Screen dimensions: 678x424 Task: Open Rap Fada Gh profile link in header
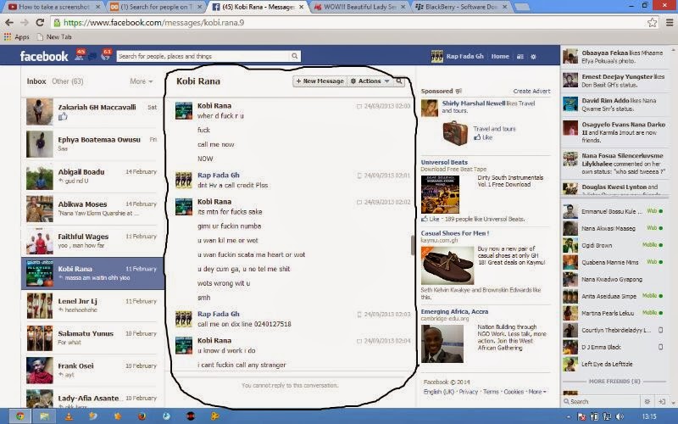458,56
